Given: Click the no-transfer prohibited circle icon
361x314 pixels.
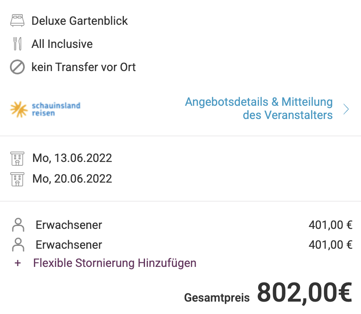Looking at the screenshot, I should [x=17, y=67].
